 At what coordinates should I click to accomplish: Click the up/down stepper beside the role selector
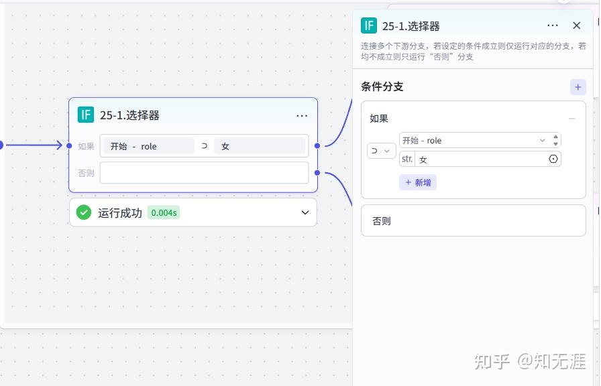555,140
